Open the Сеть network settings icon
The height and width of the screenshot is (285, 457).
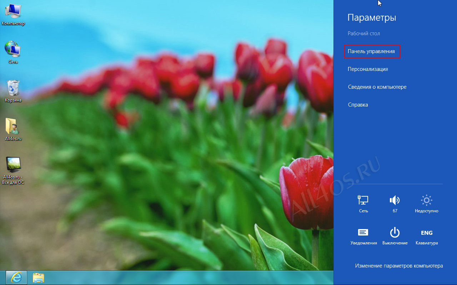[x=363, y=204]
